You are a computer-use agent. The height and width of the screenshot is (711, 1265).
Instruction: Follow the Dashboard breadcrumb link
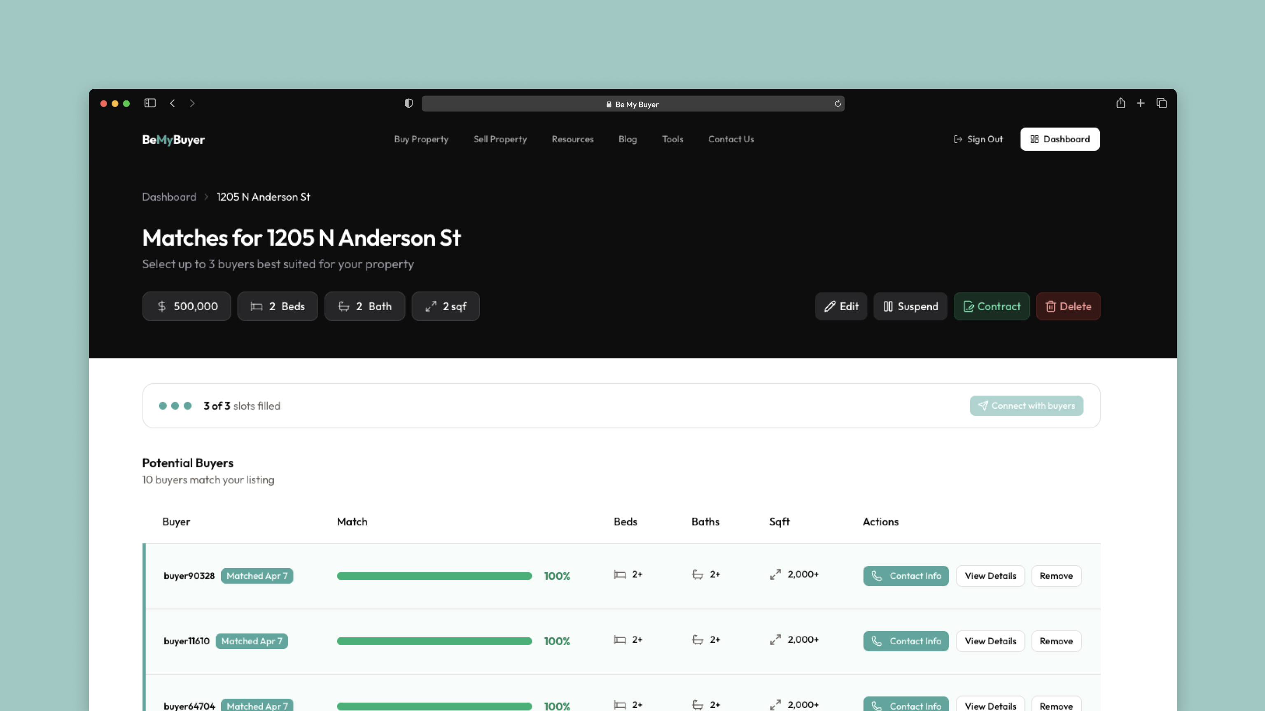(169, 197)
